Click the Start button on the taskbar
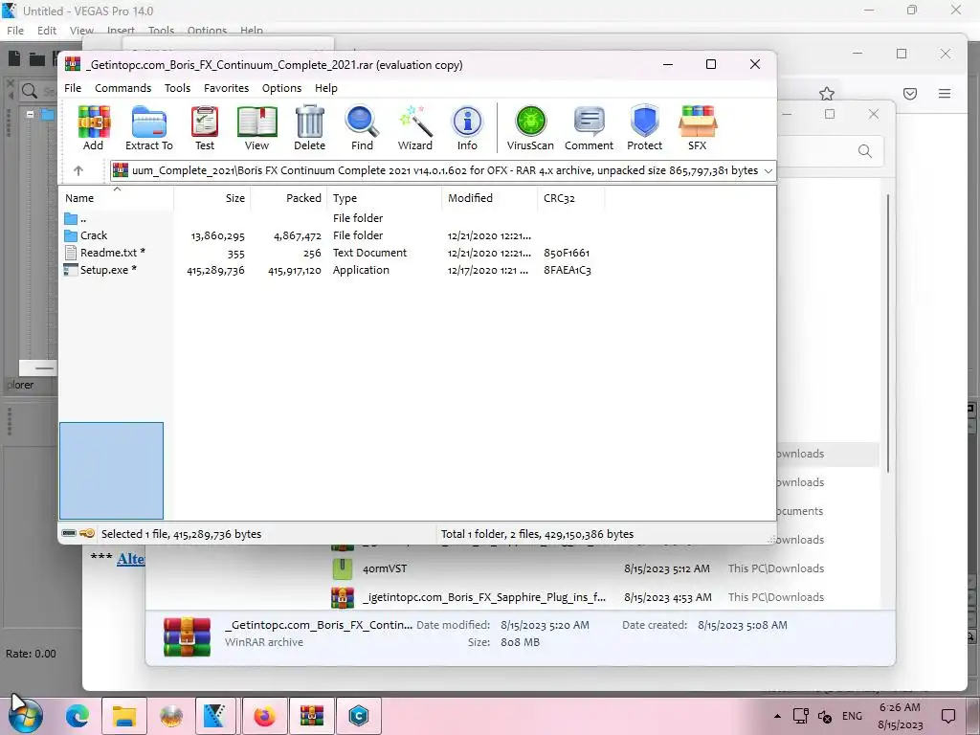This screenshot has height=735, width=980. 26,716
